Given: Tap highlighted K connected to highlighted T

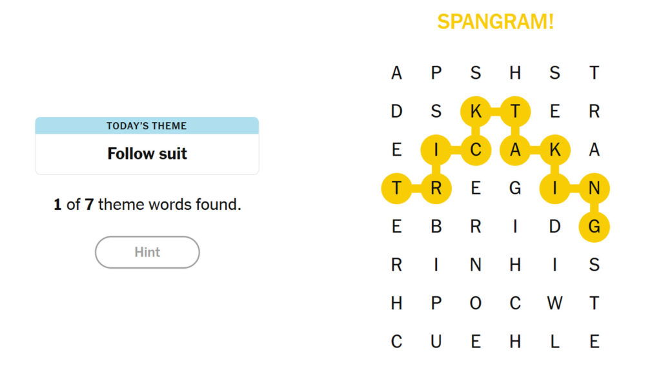Looking at the screenshot, I should click(x=476, y=112).
